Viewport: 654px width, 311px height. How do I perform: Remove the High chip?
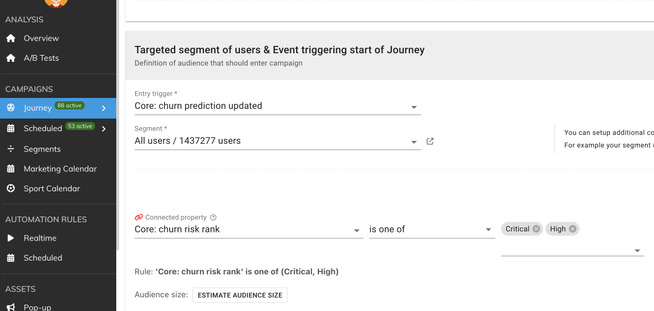click(x=572, y=229)
